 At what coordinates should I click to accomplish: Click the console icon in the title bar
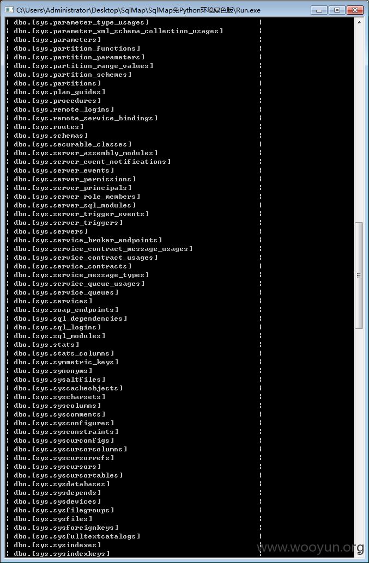[x=9, y=10]
